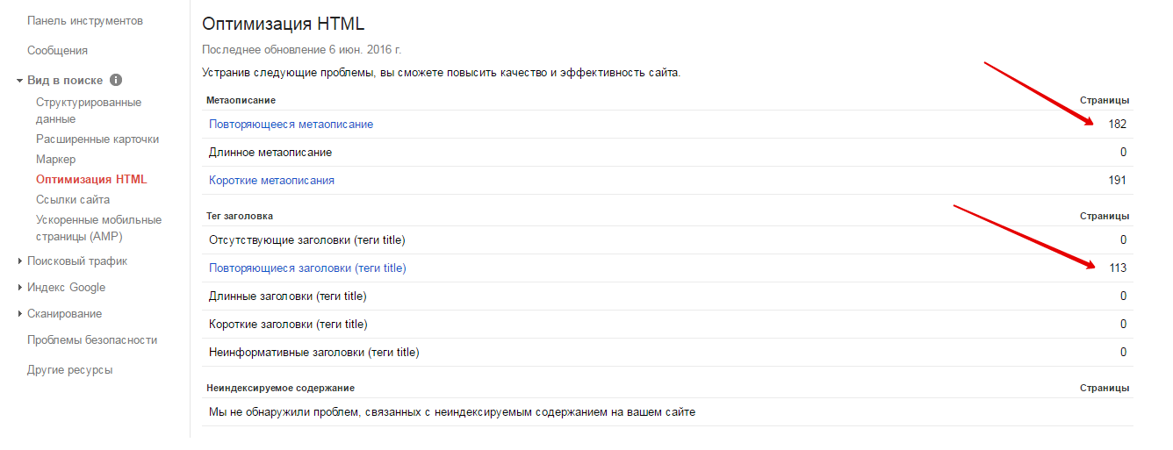Open the Повторяющееся метаописание link
Image resolution: width=1173 pixels, height=450 pixels.
[291, 125]
